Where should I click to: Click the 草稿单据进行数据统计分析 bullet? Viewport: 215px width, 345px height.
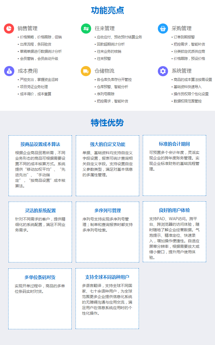tap(41, 51)
